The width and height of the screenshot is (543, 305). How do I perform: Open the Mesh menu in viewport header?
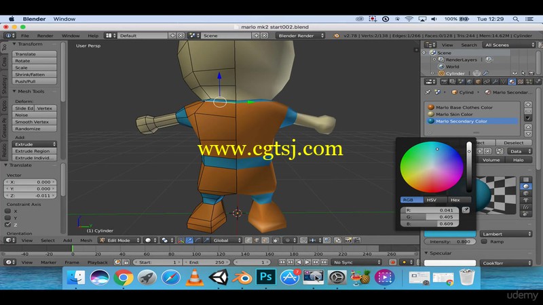[86, 241]
